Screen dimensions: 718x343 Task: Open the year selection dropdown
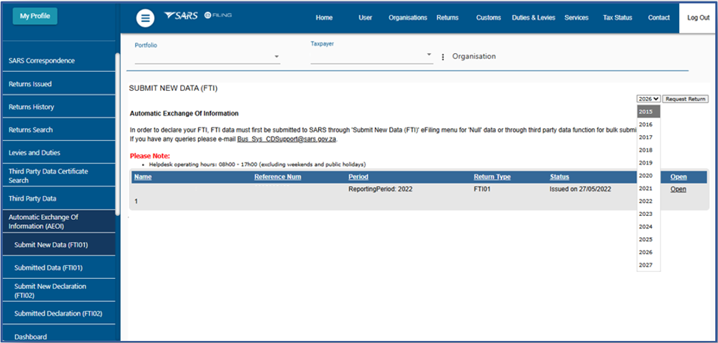[648, 99]
